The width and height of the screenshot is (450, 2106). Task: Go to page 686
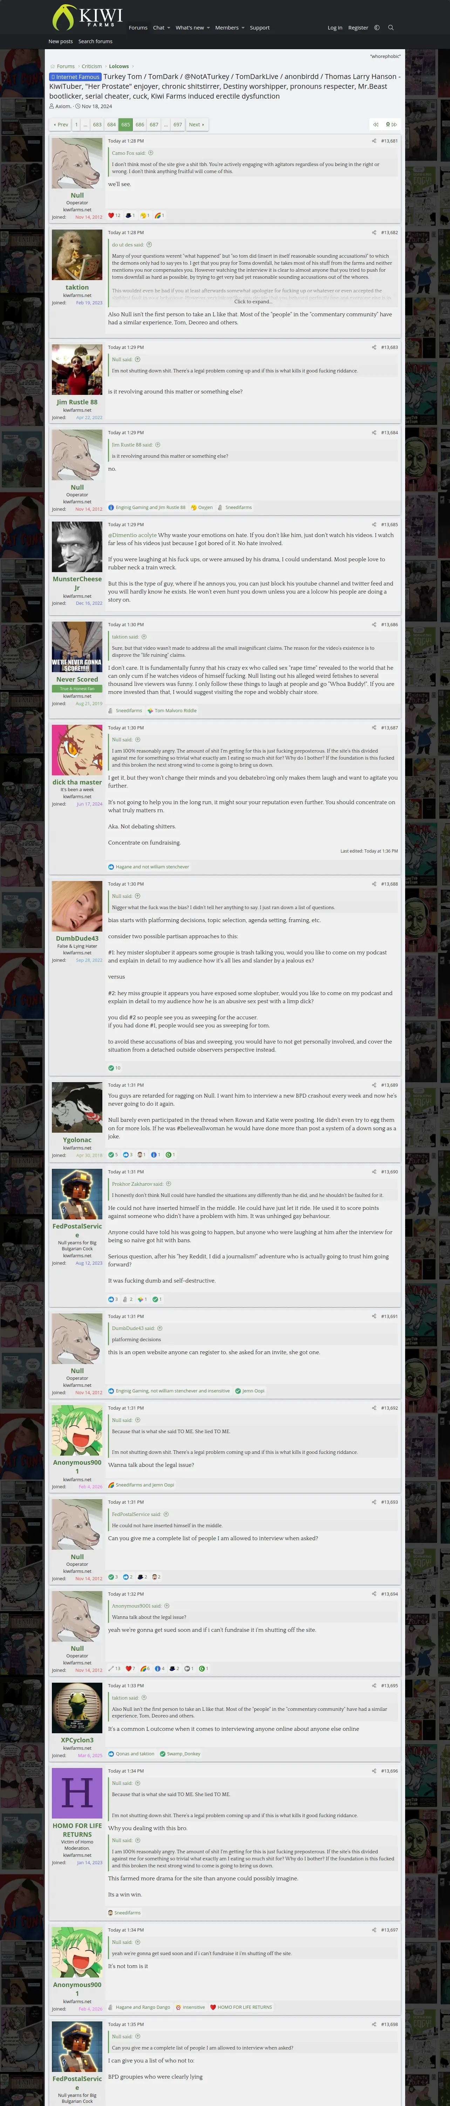pos(139,124)
